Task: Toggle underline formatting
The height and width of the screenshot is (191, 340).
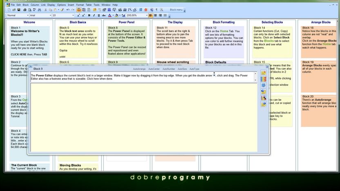Action: 98,16
